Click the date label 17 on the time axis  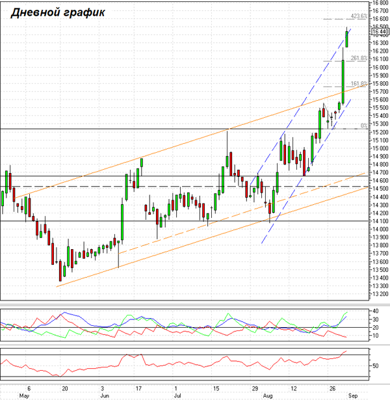(x=138, y=388)
